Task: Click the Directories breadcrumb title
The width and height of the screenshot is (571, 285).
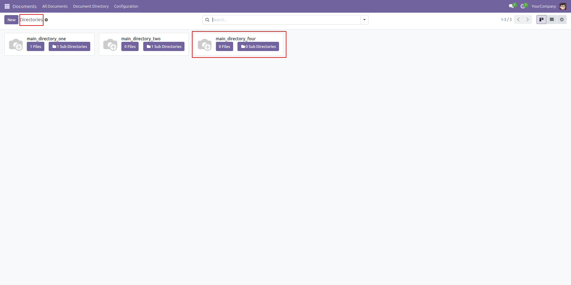Action: (x=31, y=20)
